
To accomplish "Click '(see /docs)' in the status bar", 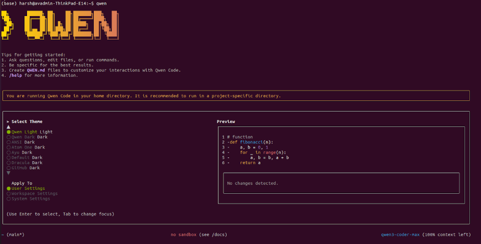I will pyautogui.click(x=213, y=235).
